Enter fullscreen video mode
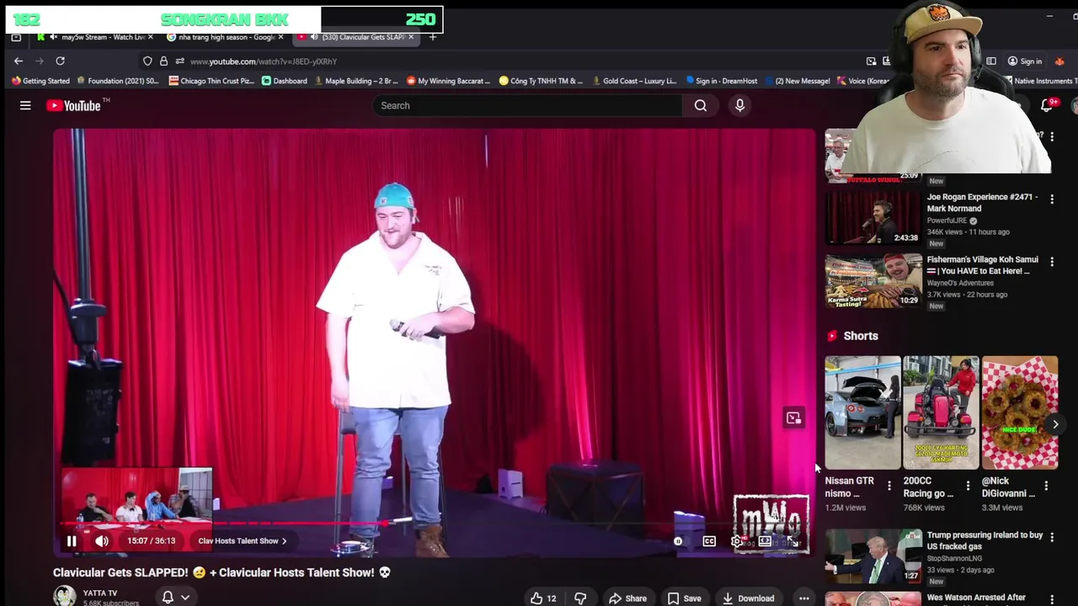This screenshot has width=1078, height=606. click(x=792, y=541)
